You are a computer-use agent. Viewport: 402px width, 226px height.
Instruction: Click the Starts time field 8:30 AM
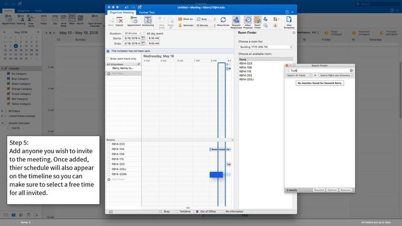pyautogui.click(x=154, y=38)
